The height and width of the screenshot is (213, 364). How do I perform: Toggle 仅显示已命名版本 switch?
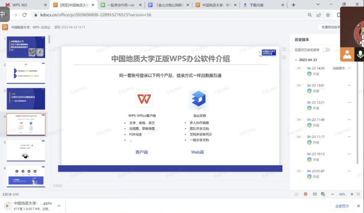pos(326,50)
